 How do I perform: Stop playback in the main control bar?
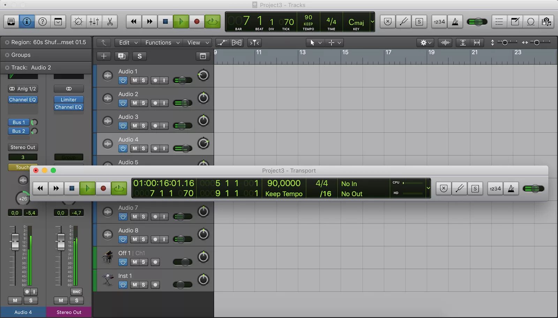coord(165,22)
